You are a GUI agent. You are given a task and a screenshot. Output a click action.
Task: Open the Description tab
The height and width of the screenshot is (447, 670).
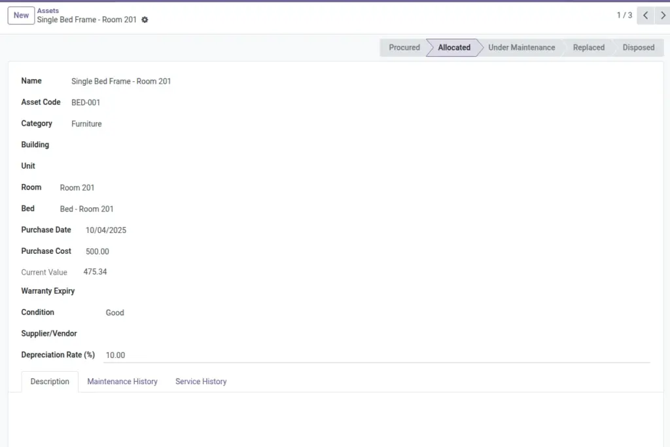point(50,382)
